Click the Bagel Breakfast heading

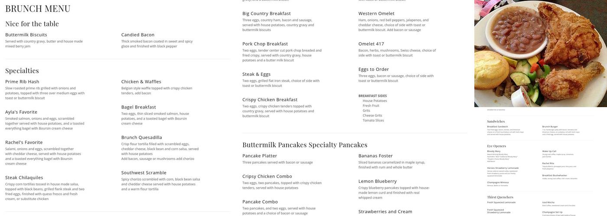(x=139, y=107)
